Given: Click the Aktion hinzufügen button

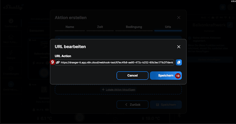Looking at the screenshot, I should 209,60.
